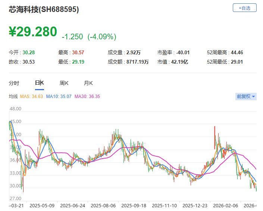This screenshot has height=211, width=263.
Task: Open the 周K weekly chart tab
Action: tap(64, 83)
